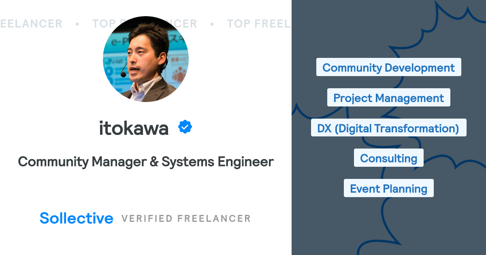Pick the Event Planning skill tag

click(x=388, y=189)
